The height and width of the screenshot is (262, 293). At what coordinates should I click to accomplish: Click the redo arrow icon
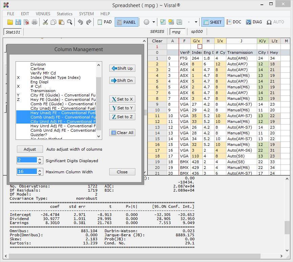click(89, 22)
